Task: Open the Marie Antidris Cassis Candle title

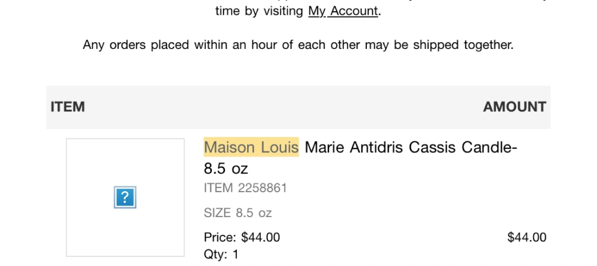Action: (361, 157)
